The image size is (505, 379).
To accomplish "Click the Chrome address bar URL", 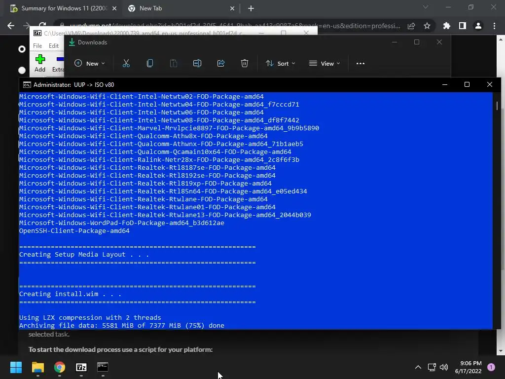I will click(235, 26).
